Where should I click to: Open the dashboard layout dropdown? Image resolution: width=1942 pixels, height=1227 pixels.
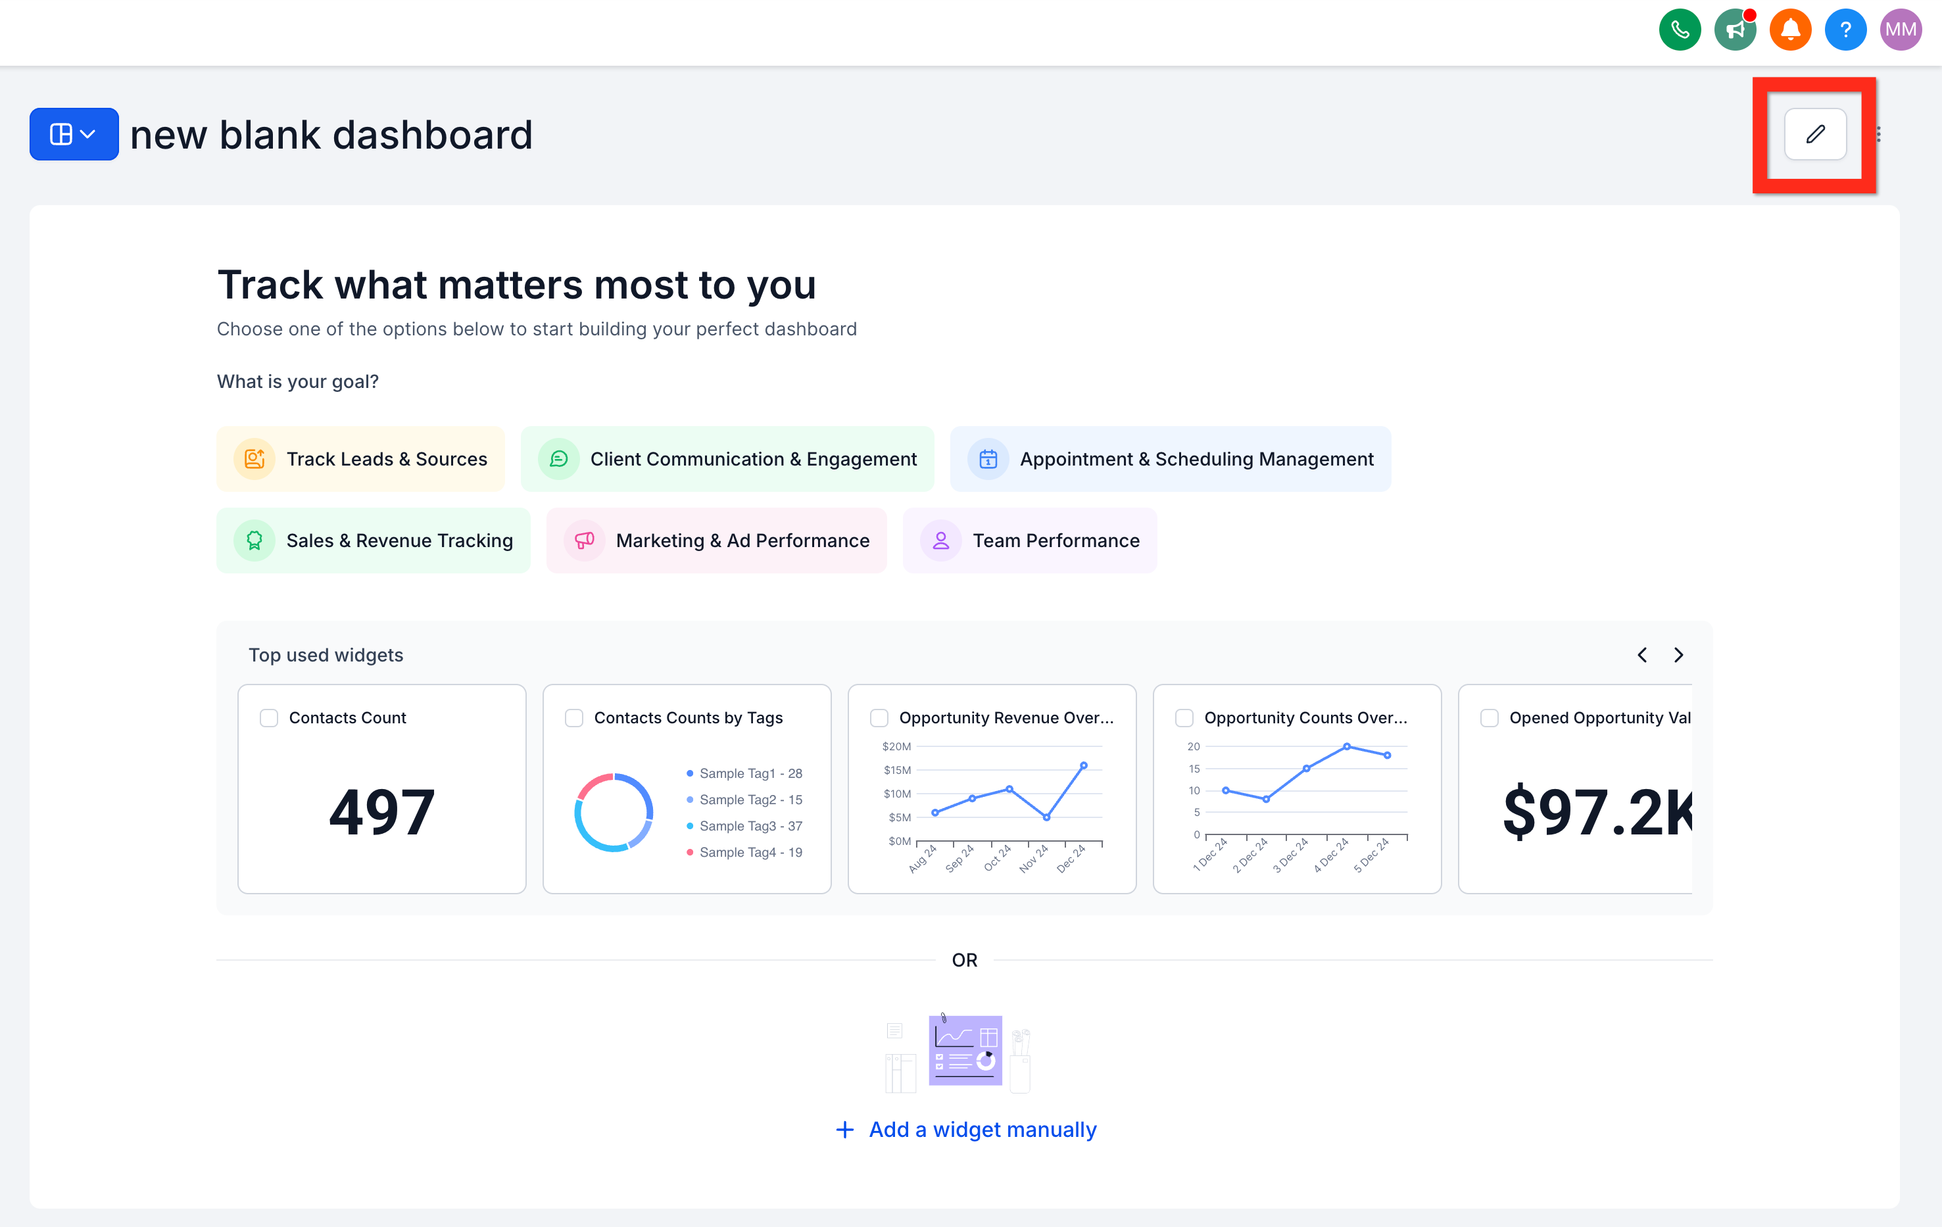point(74,134)
